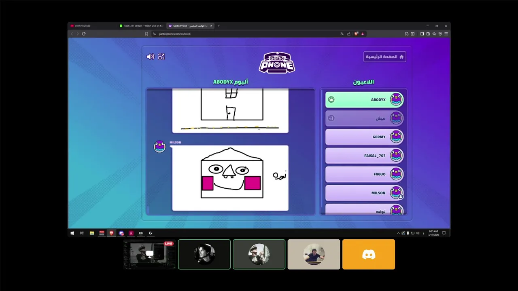Viewport: 518px width, 291px height.
Task: Open a new browser tab
Action: point(219,26)
